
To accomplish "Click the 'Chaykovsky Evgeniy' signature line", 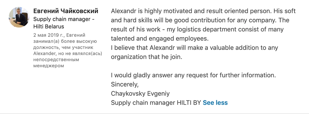I will click(140, 94).
